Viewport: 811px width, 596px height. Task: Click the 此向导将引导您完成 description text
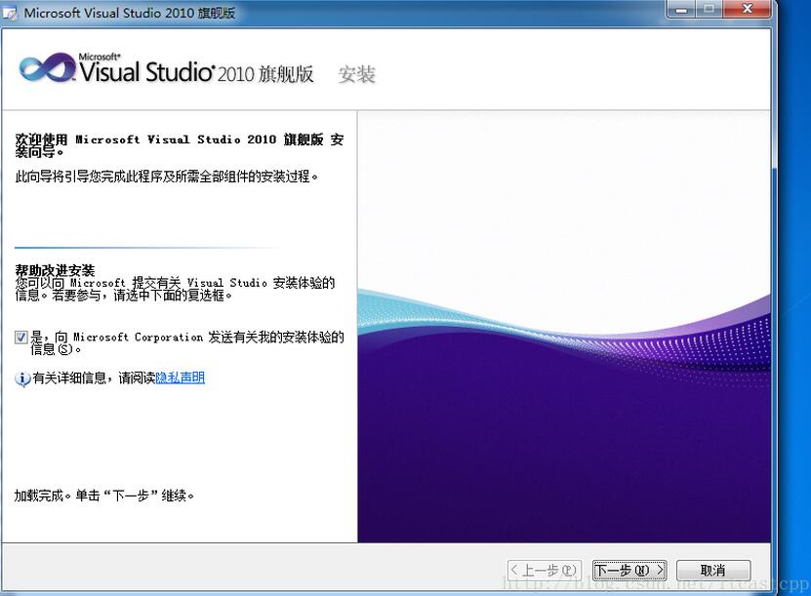pyautogui.click(x=166, y=177)
